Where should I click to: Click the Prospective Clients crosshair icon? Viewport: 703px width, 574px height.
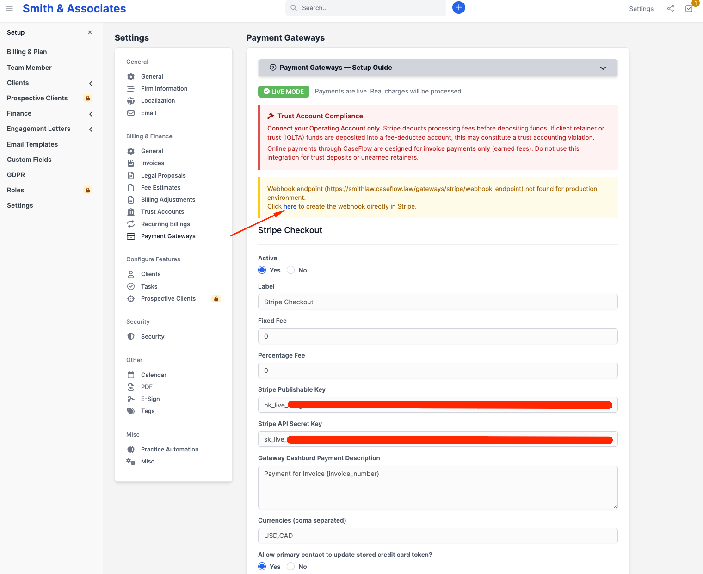131,299
